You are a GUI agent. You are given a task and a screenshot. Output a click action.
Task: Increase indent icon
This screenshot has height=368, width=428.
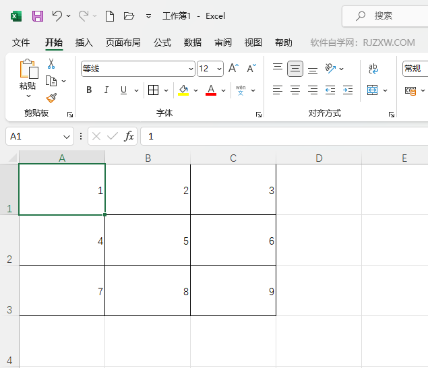pos(348,90)
